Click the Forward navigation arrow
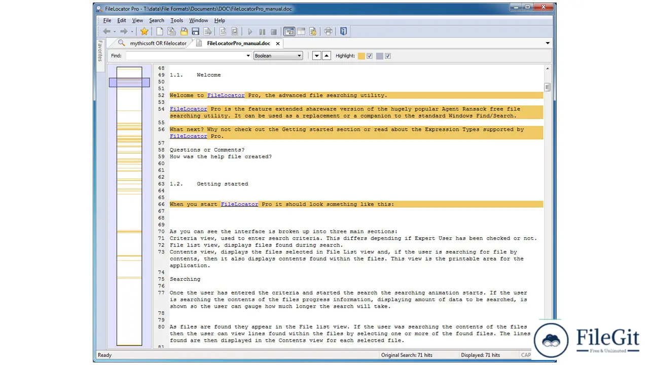649x365 pixels. [124, 31]
